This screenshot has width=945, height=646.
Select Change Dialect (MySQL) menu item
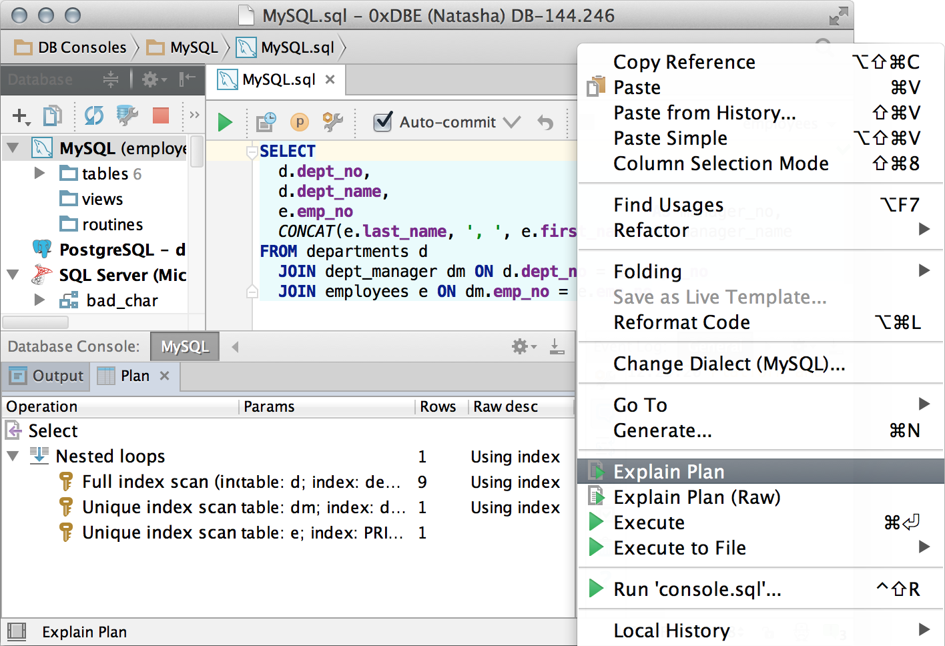point(761,364)
